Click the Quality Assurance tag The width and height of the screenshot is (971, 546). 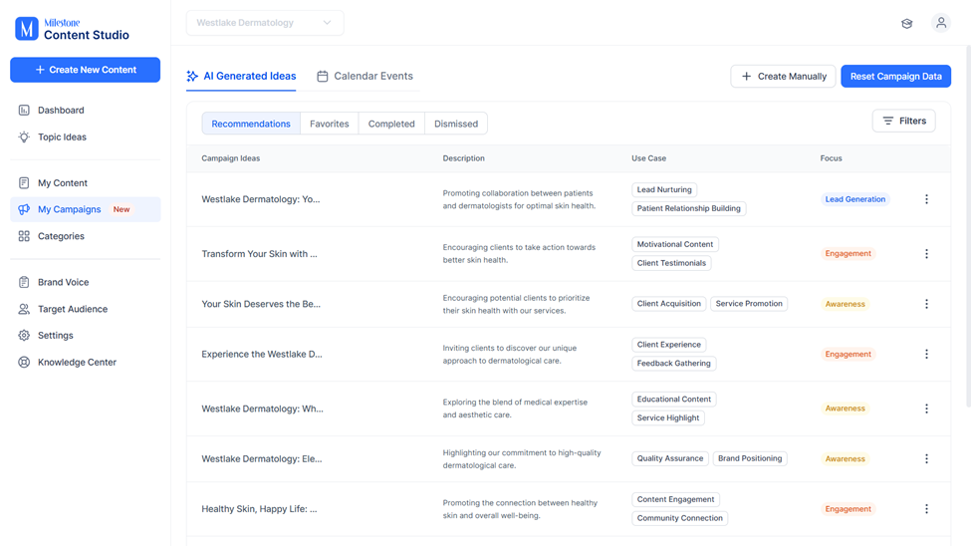tap(670, 458)
